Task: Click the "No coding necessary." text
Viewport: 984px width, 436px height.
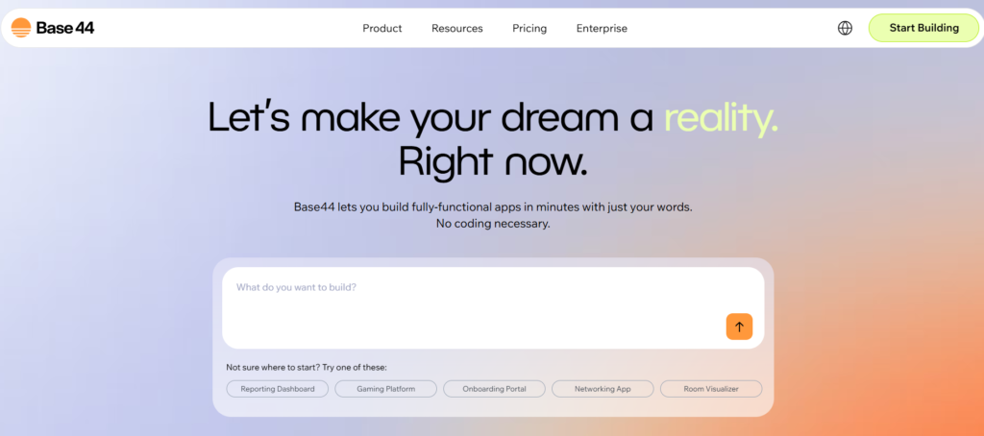Action: click(x=492, y=224)
